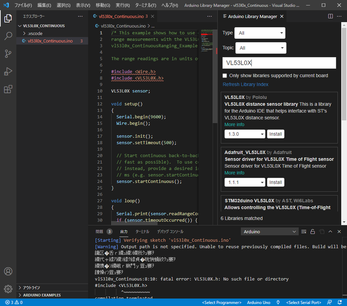The width and height of the screenshot is (347, 306).
Task: Maximize the bottom panel with chevron
Action: [x=330, y=231]
